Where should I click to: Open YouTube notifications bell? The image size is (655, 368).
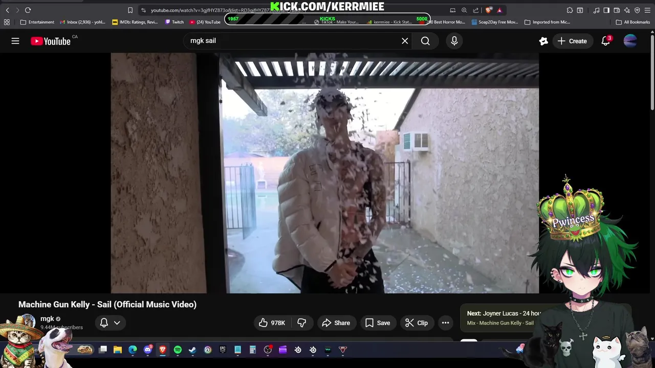(x=606, y=41)
